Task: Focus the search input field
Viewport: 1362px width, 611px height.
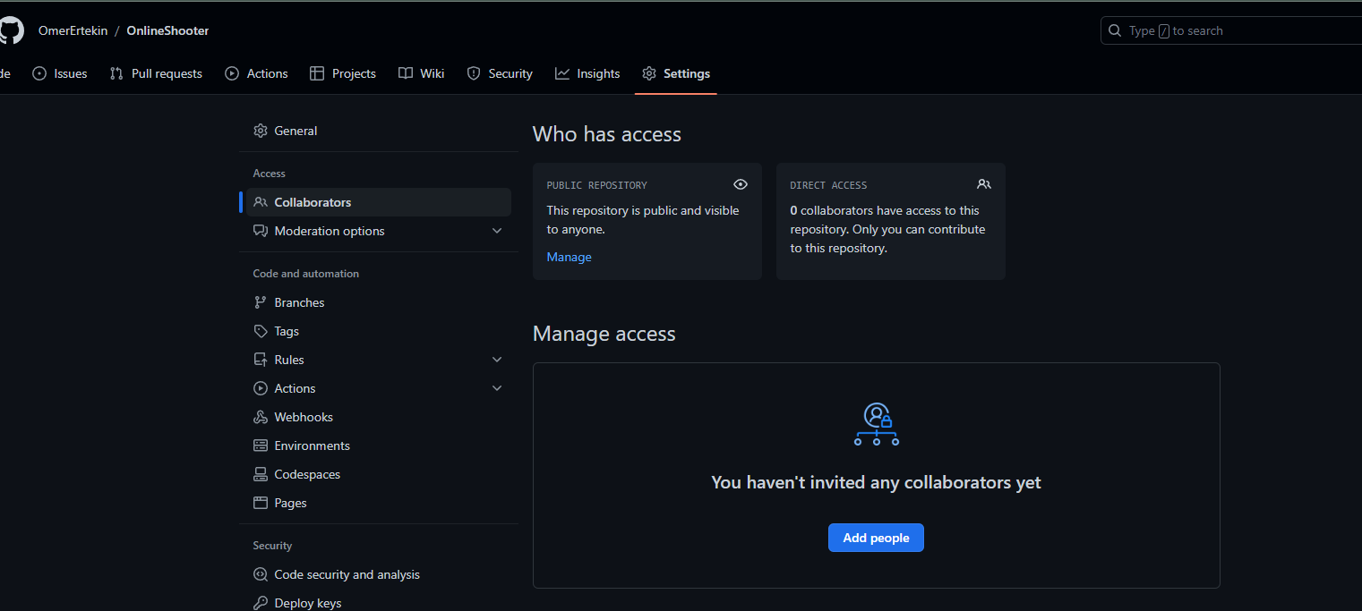Action: (1236, 30)
